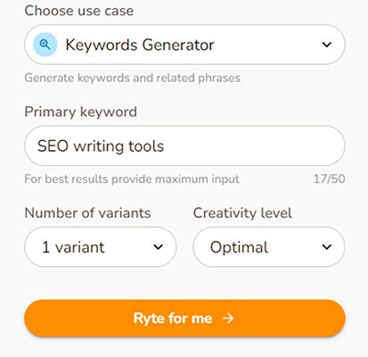Click the chevron next to '1 variant'

[x=158, y=247]
